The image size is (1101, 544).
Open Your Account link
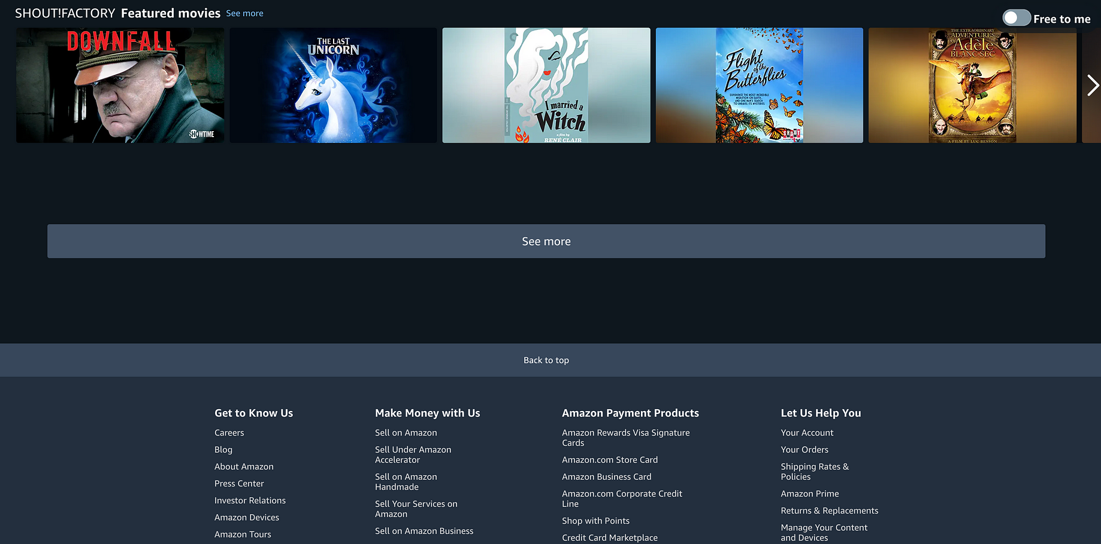click(x=807, y=433)
